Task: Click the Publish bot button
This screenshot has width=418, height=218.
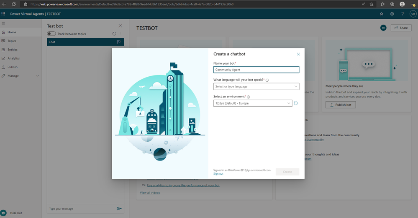Action: (x=341, y=105)
